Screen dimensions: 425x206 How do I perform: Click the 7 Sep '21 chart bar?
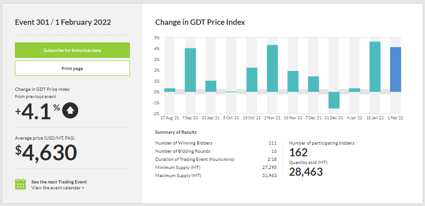[190, 70]
